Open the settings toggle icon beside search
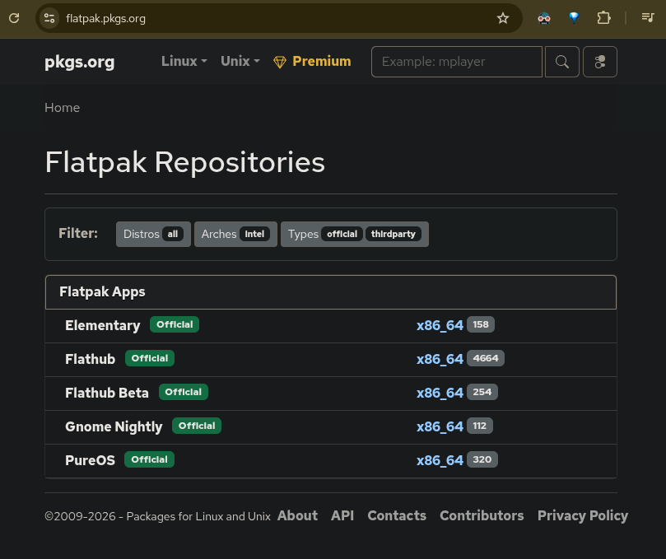666x559 pixels. 600,62
